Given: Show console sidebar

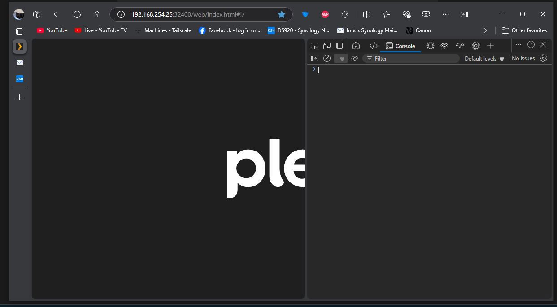Looking at the screenshot, I should tap(314, 58).
